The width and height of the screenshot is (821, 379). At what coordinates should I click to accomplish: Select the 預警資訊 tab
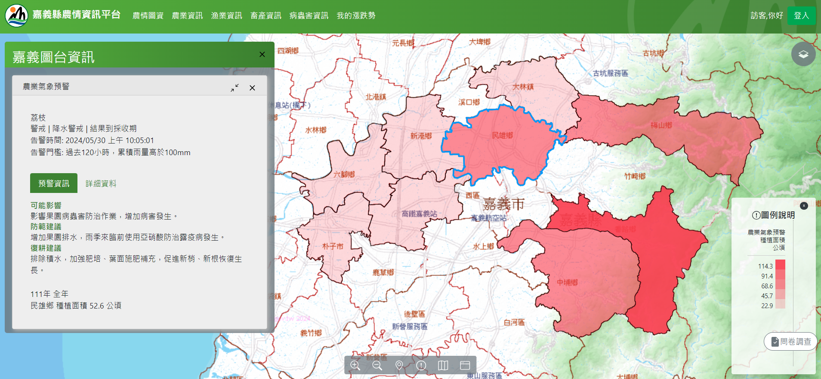[54, 183]
